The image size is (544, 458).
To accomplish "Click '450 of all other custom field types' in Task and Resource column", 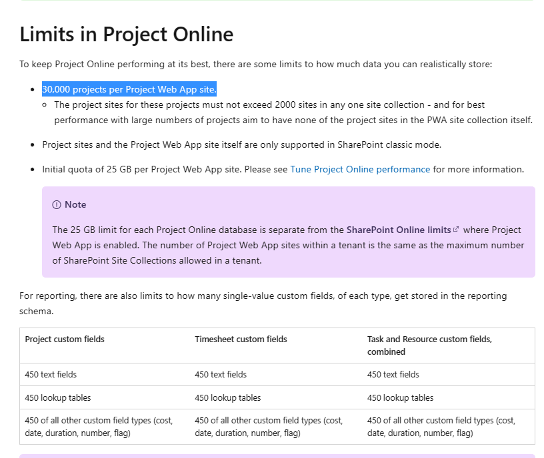I will pos(441,427).
